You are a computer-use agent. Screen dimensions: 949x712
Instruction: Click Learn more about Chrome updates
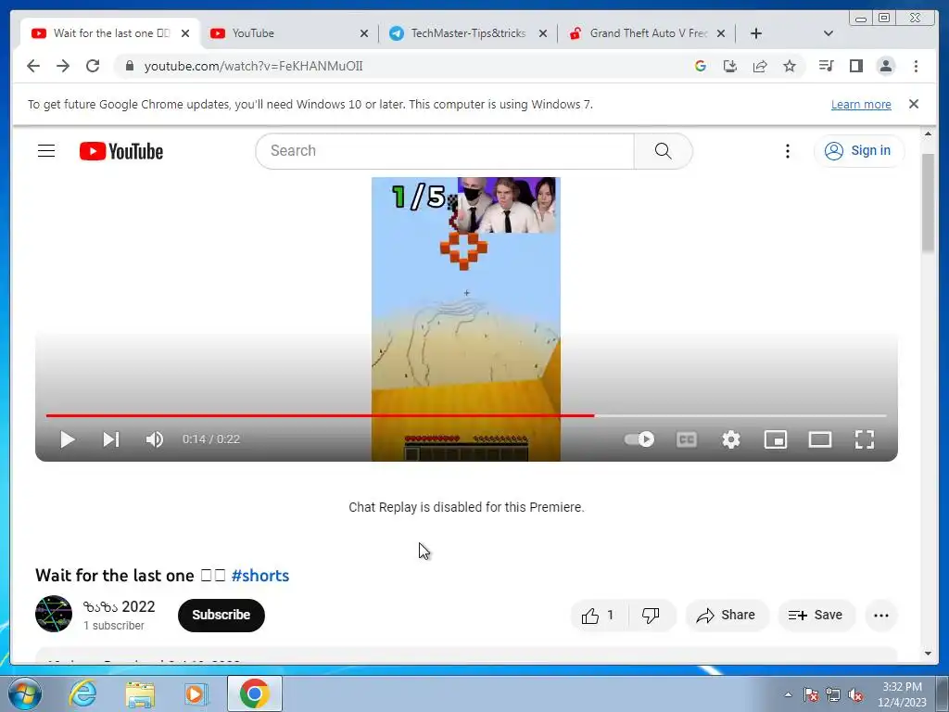(x=861, y=104)
